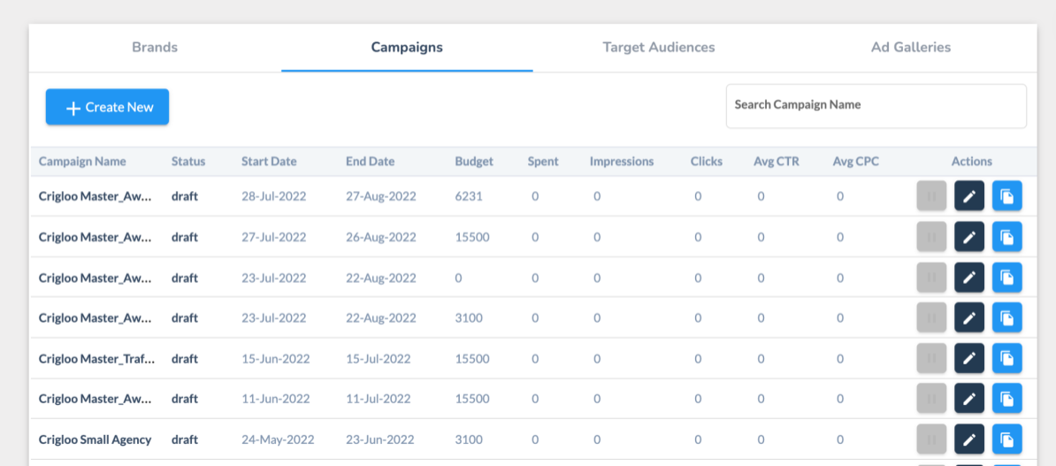Edit the Crigloo Master_Traf... campaign
The image size is (1056, 466).
[969, 358]
